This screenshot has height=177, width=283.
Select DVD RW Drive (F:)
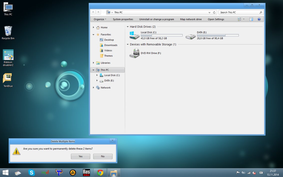145,53
